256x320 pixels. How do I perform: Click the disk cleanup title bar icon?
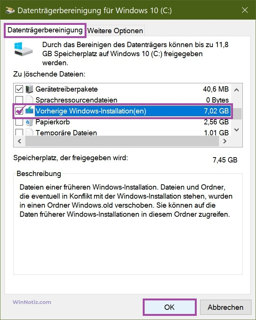coord(9,10)
